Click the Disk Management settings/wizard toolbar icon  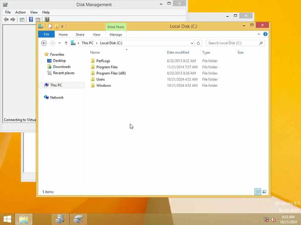pyautogui.click(x=47, y=19)
